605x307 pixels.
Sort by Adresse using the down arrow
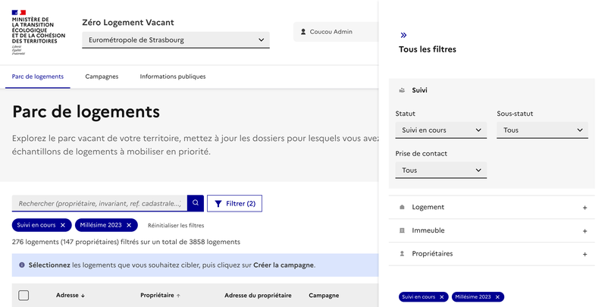pos(83,296)
